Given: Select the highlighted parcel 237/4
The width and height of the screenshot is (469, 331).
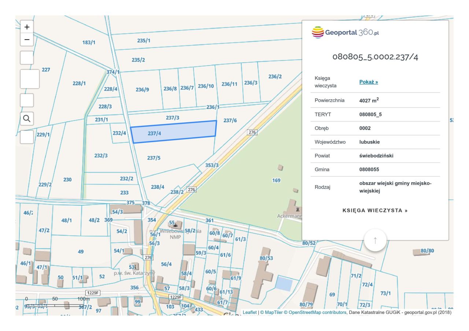Looking at the screenshot, I should [x=174, y=132].
